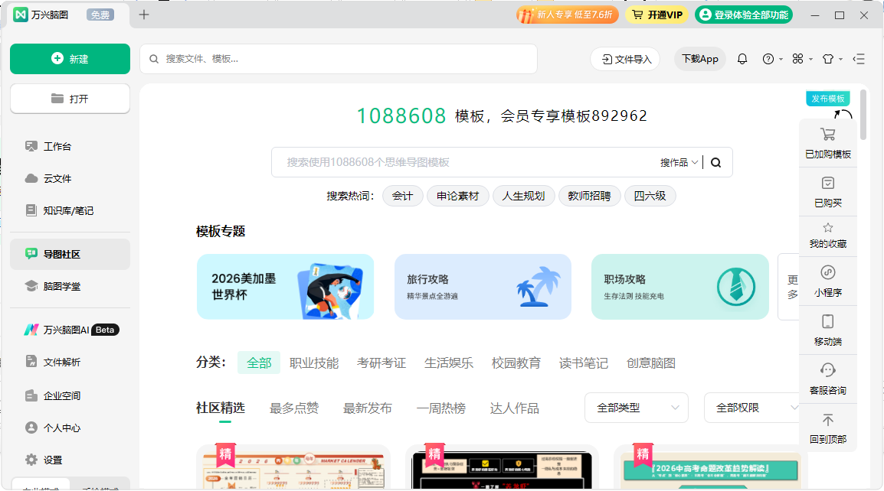Click the template search magnifier icon
Viewport: 884px width, 491px height.
click(x=716, y=163)
